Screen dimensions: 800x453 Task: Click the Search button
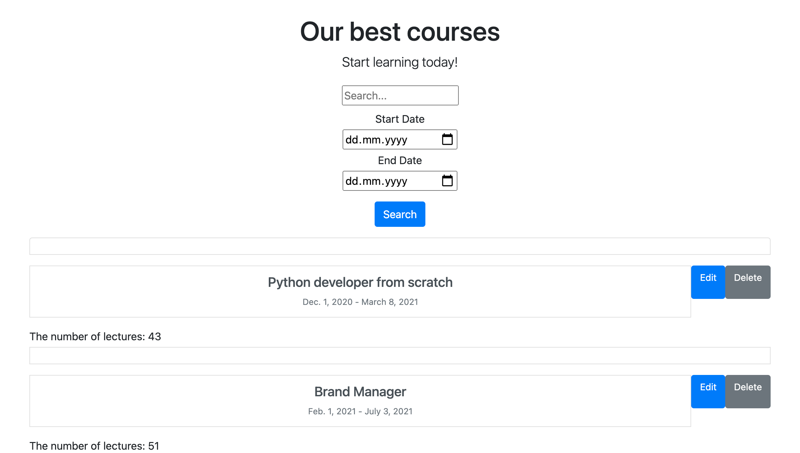click(400, 214)
